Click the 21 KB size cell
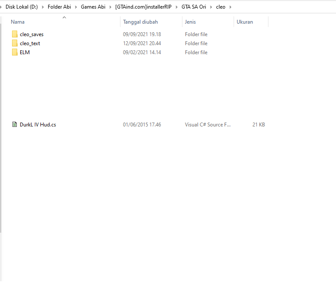Screen dimensions: 336x286 click(x=259, y=124)
